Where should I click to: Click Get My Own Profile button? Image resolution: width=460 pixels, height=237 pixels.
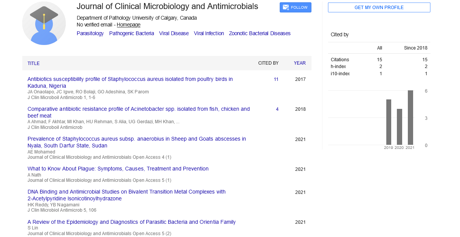[379, 8]
